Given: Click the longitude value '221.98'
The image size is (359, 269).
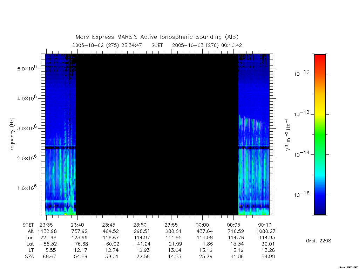Looking at the screenshot, I should [48, 238].
